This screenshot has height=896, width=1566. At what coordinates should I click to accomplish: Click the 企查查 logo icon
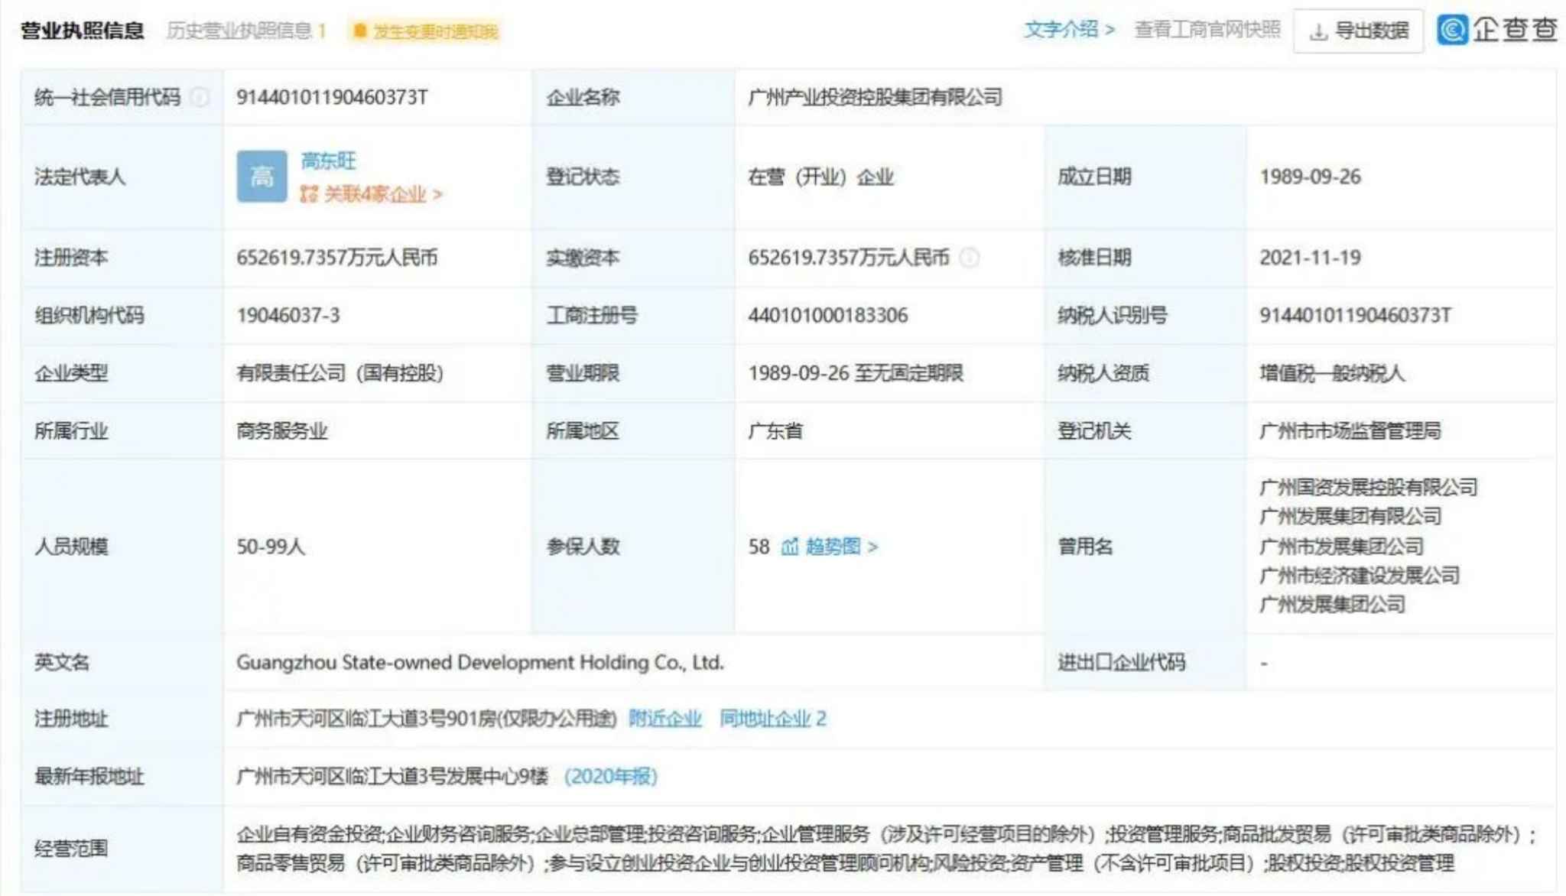pos(1453,30)
